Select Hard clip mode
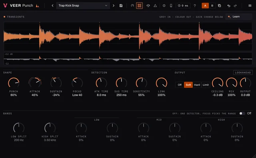This screenshot has height=158, width=256. tap(197, 85)
